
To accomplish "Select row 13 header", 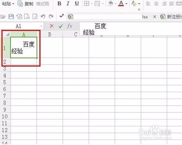I will click(x=5, y=137).
